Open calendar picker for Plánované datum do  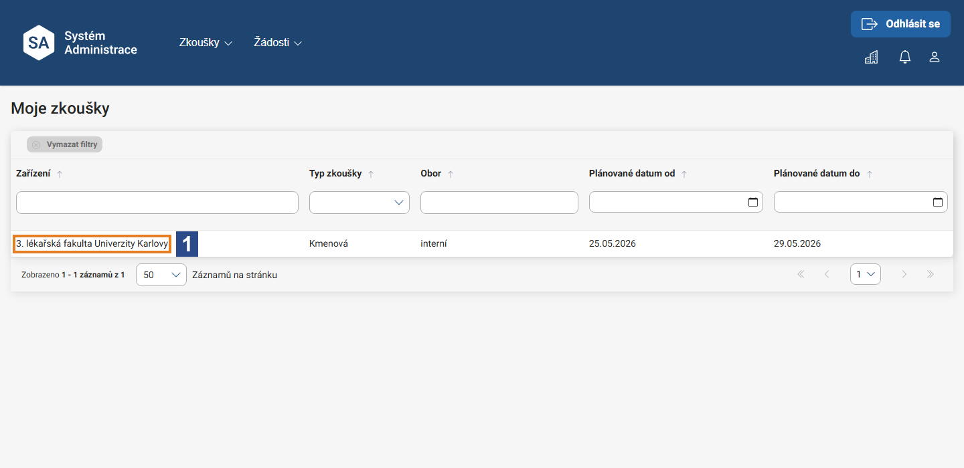[938, 203]
